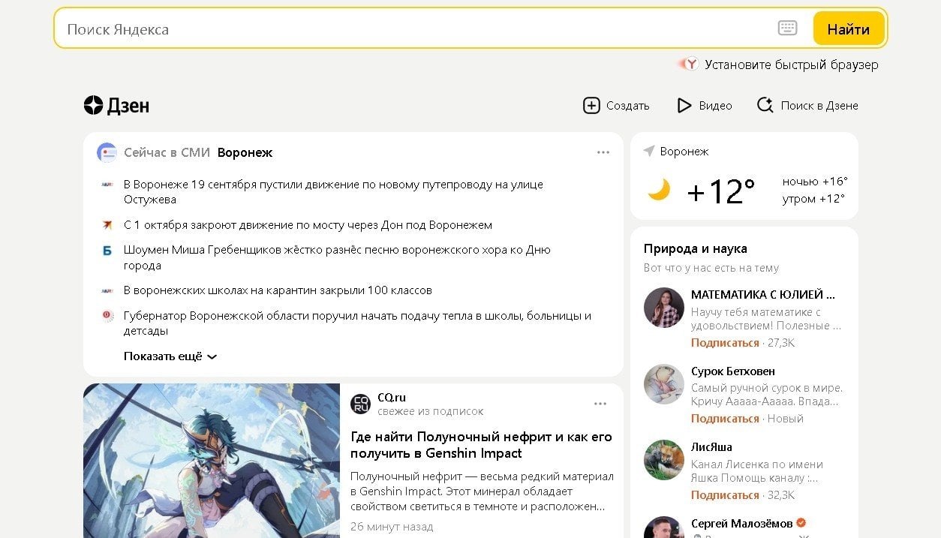Open the on-screen keyboard icon in search
Screen dimensions: 941x538
tap(787, 29)
